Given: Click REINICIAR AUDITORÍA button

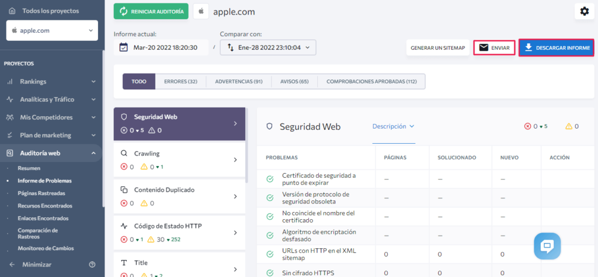Looking at the screenshot, I should coord(151,12).
